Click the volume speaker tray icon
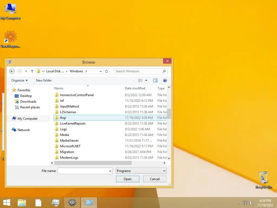277x208 pixels. pos(251,203)
